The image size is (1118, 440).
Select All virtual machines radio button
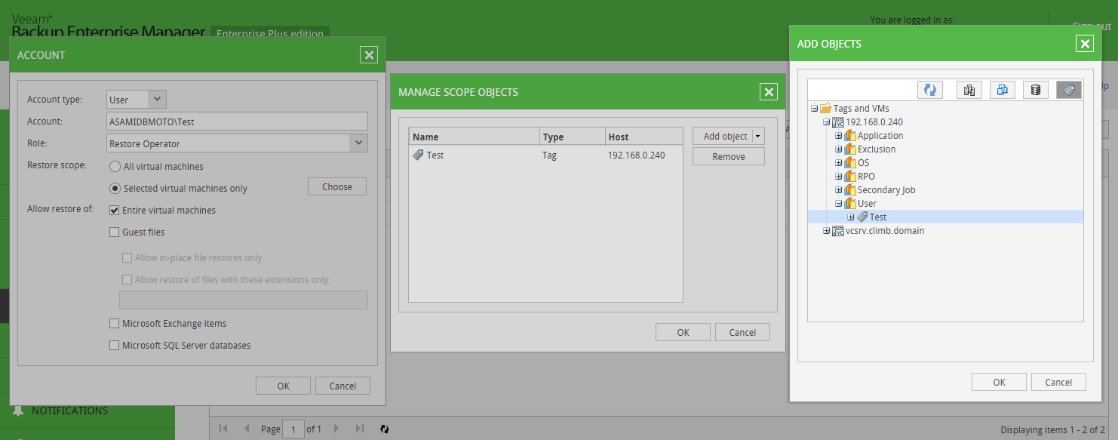point(115,166)
